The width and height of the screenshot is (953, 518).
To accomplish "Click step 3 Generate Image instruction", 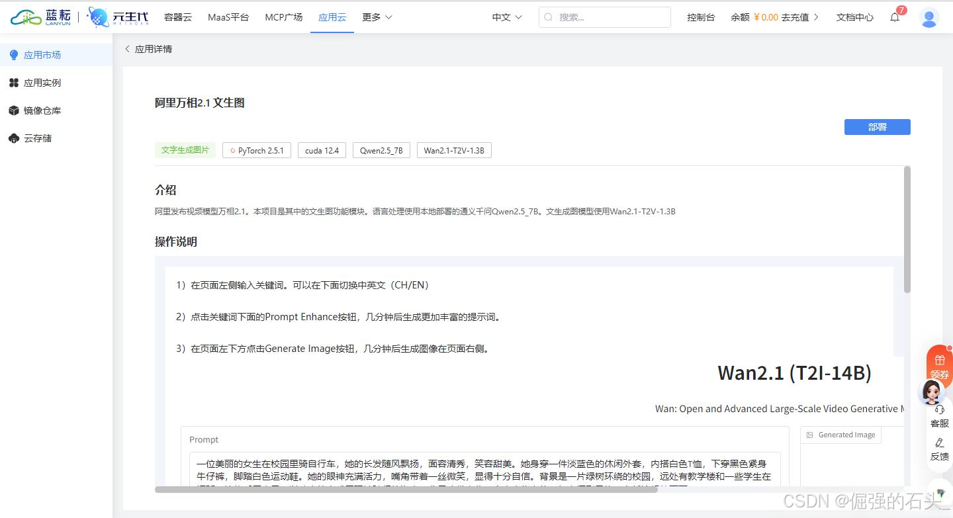I will pyautogui.click(x=334, y=349).
